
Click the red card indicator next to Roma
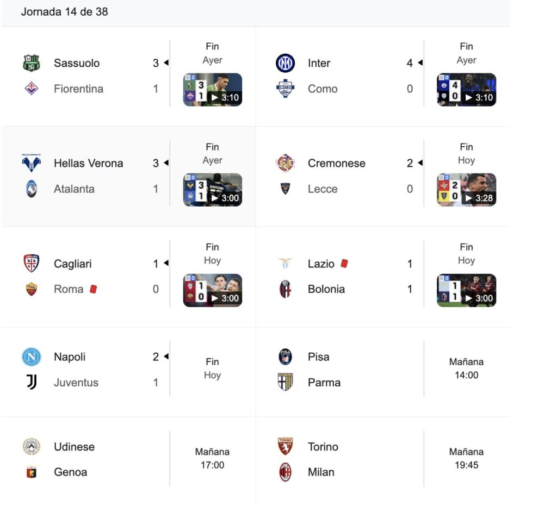tap(93, 289)
